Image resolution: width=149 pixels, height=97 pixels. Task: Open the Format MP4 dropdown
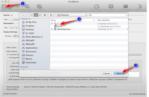[16, 36]
